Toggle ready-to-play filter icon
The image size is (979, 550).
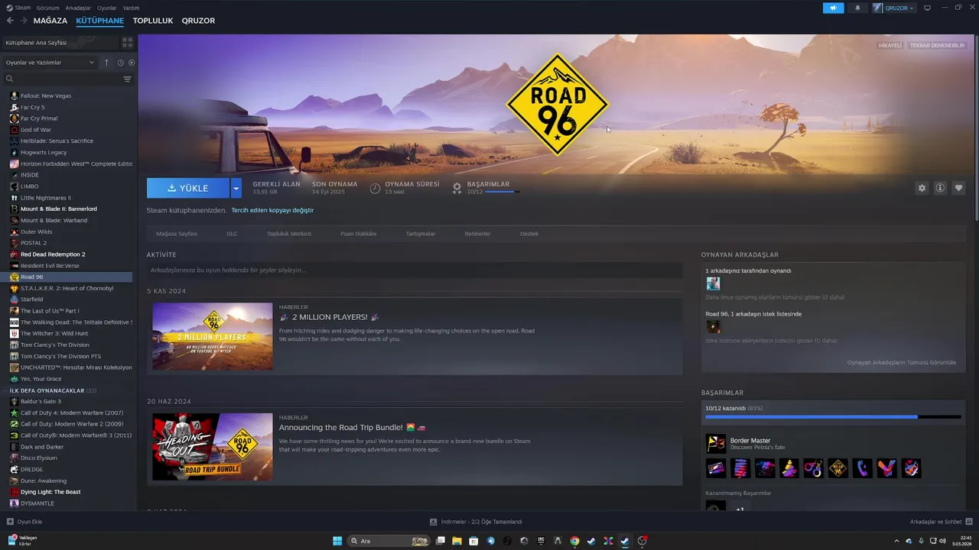click(x=132, y=63)
